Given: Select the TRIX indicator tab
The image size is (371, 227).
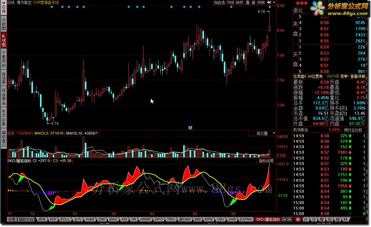Looking at the screenshot, I should click(171, 219).
